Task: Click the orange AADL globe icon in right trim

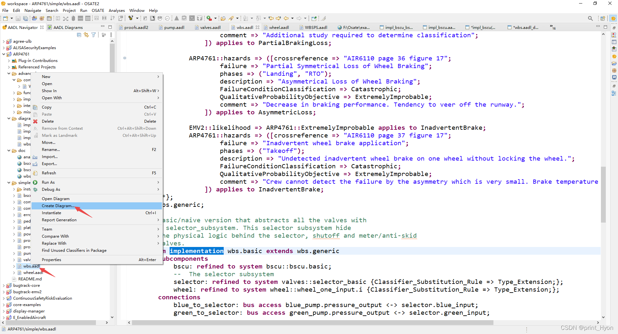Action: (614, 56)
